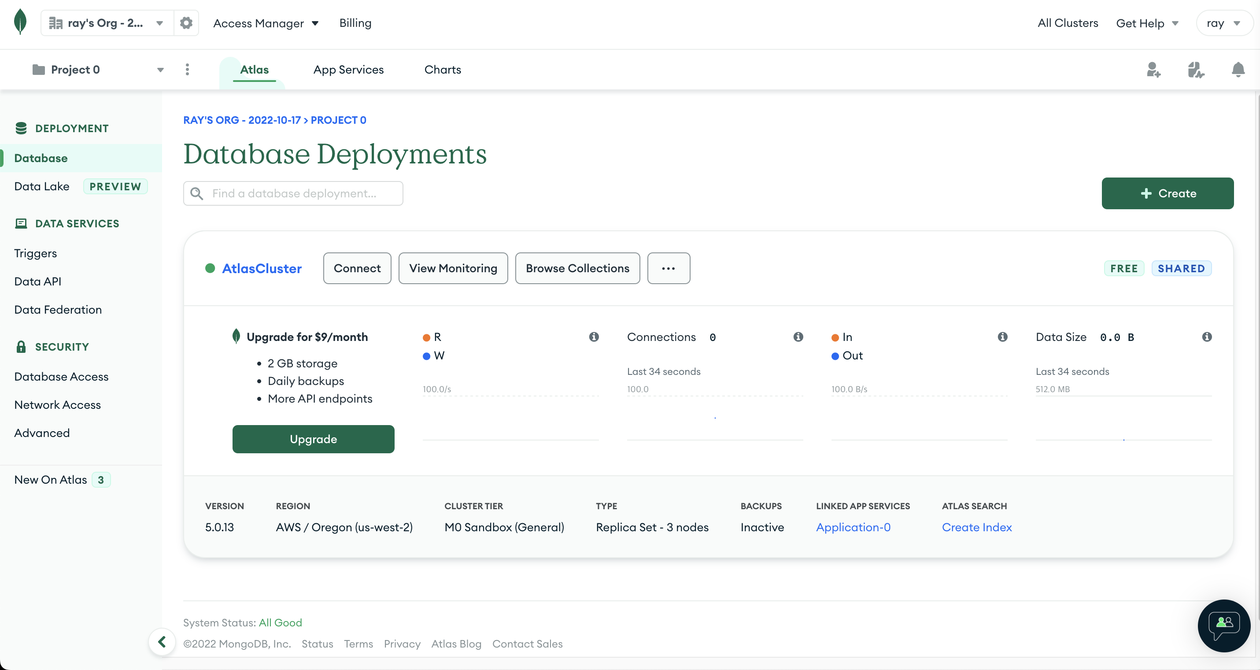Click the leaf icon beside Upgrade offer
Screen dimensions: 1260x670
236,336
